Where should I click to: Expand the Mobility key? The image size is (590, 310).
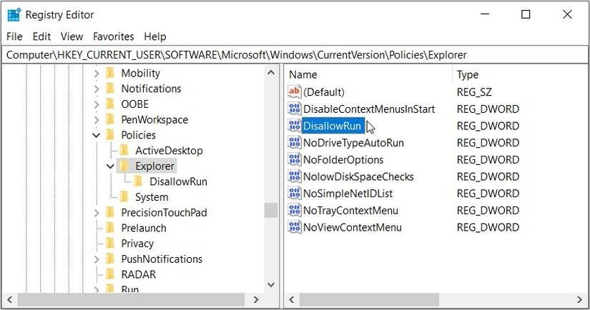point(96,73)
